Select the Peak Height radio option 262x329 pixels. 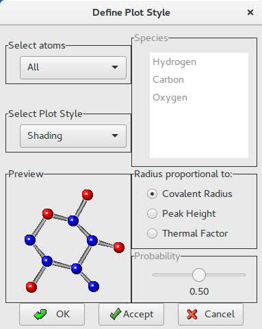(x=152, y=214)
